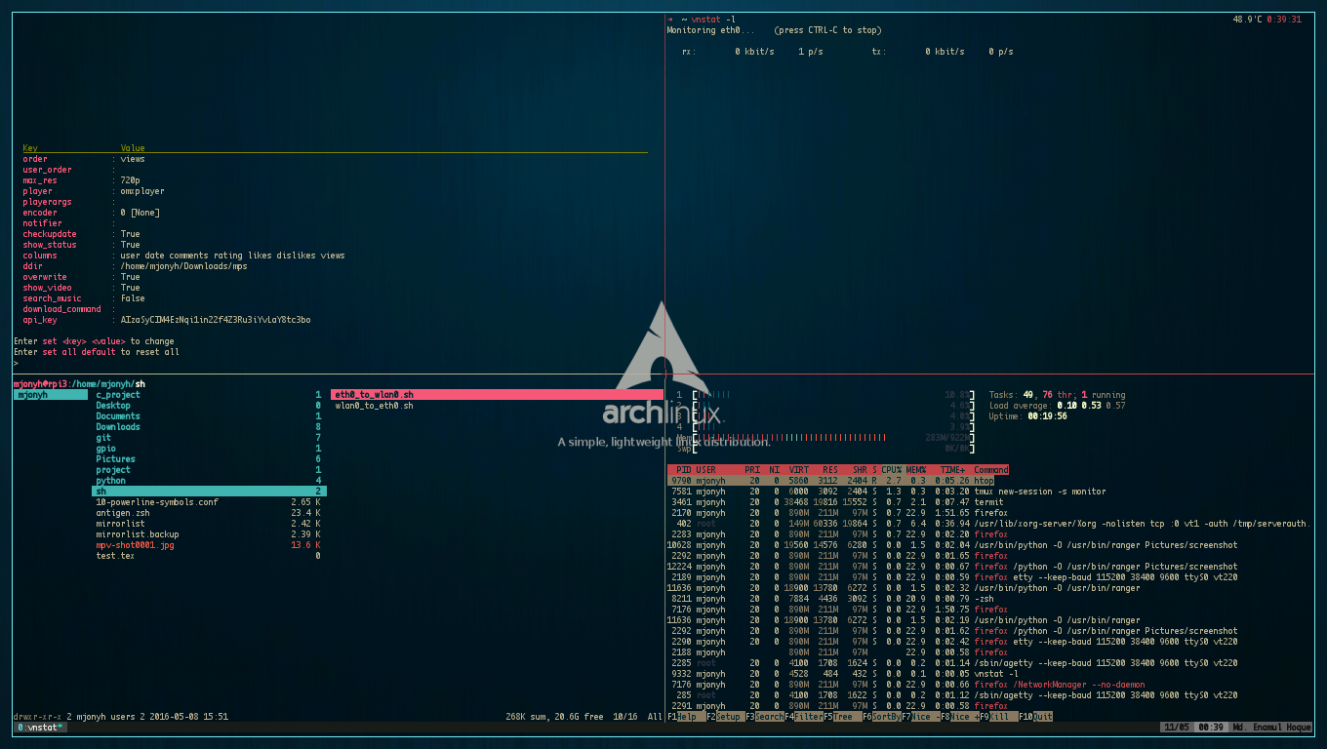Select eth0_to_wlan0.sh in the preview pane
The width and height of the screenshot is (1327, 749).
(376, 394)
